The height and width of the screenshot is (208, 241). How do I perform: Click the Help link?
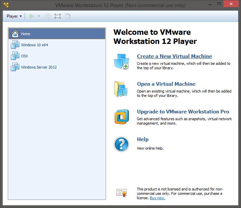click(143, 139)
